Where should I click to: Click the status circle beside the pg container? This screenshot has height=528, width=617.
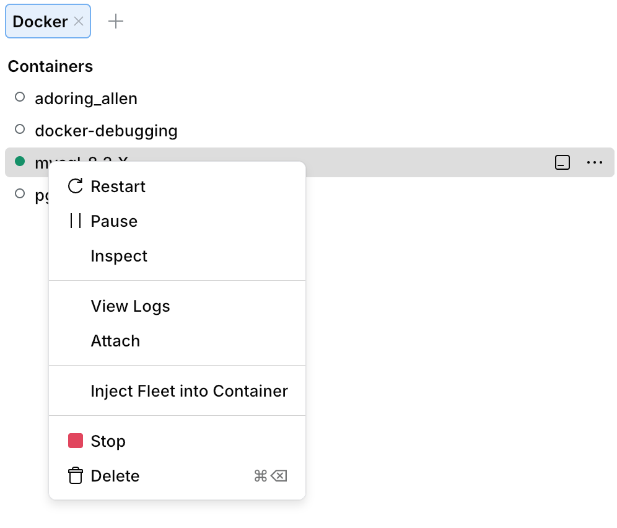19,193
